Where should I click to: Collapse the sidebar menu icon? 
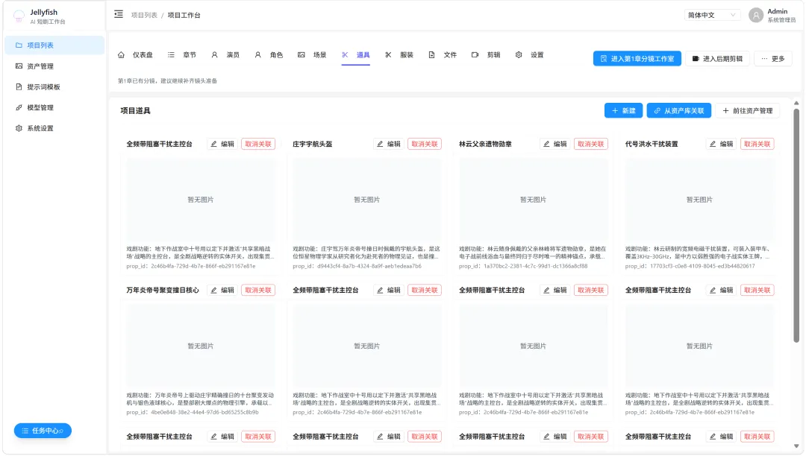coord(119,14)
